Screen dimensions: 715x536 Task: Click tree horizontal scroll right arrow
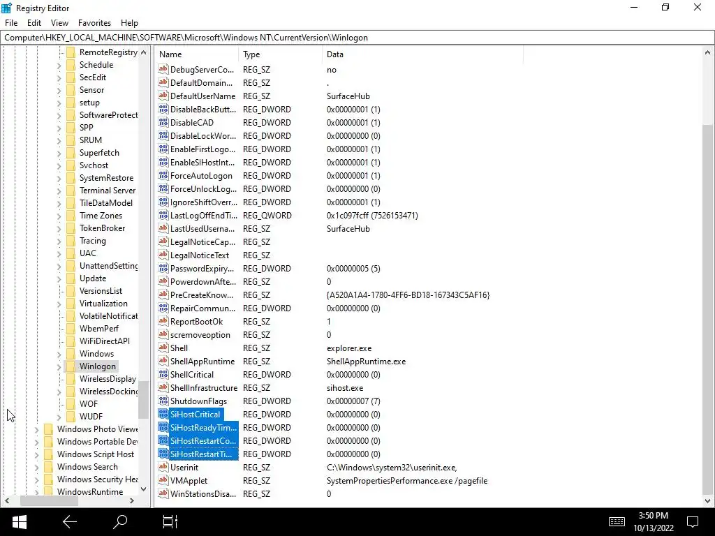[x=132, y=500]
